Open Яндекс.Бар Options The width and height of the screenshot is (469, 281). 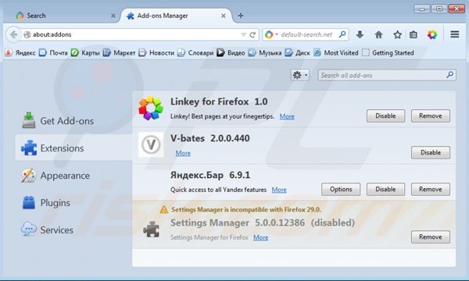(341, 190)
